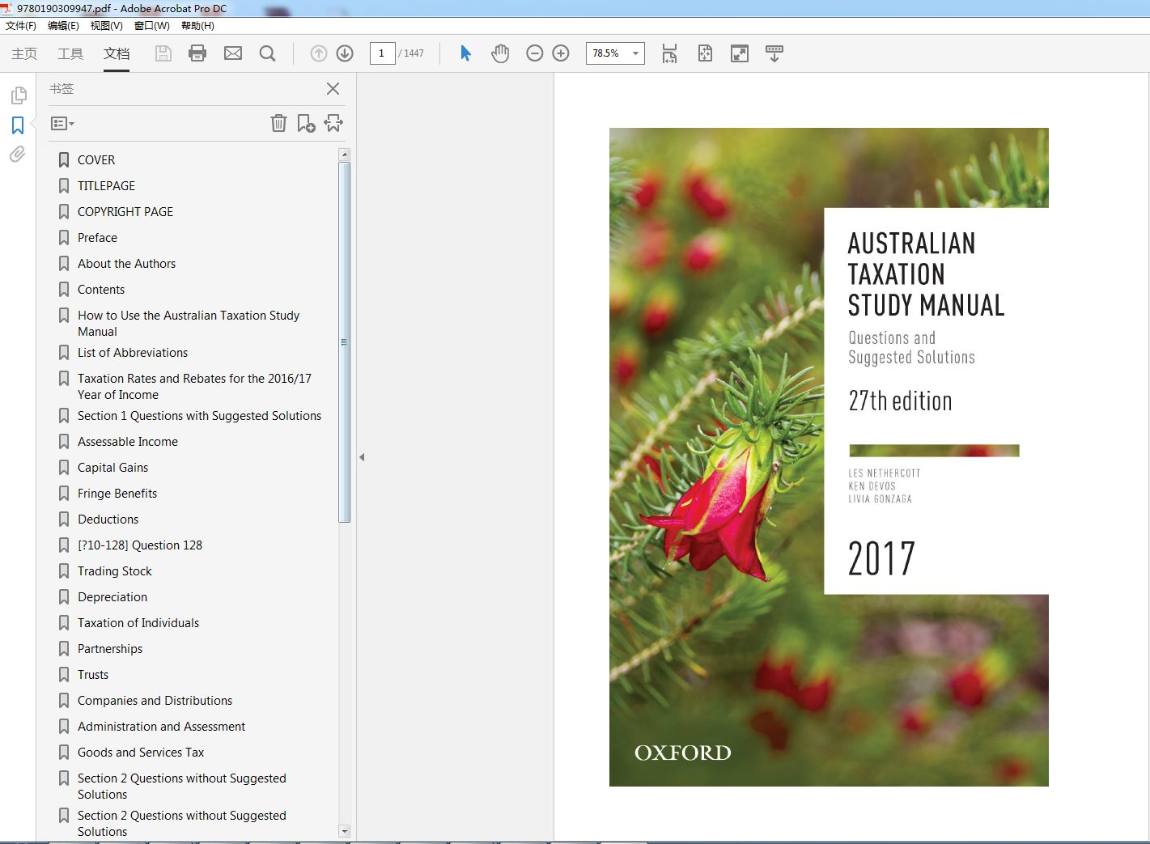Select List of Abbreviations bookmark

coord(133,353)
